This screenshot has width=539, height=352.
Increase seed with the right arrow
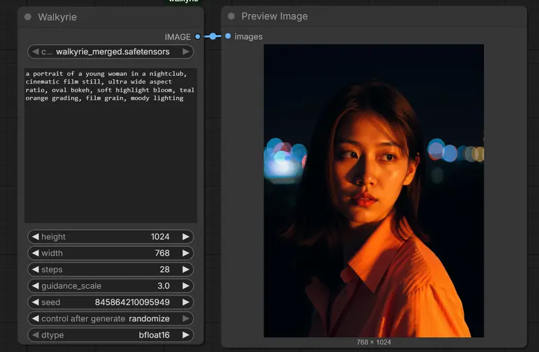tap(186, 302)
